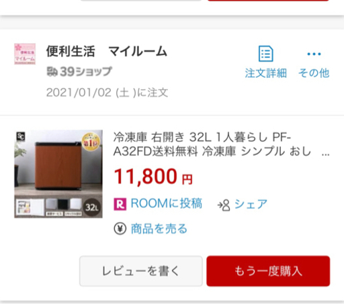This screenshot has width=344, height=304.
Task: Click the 11,800円 price
Action: coord(153,177)
